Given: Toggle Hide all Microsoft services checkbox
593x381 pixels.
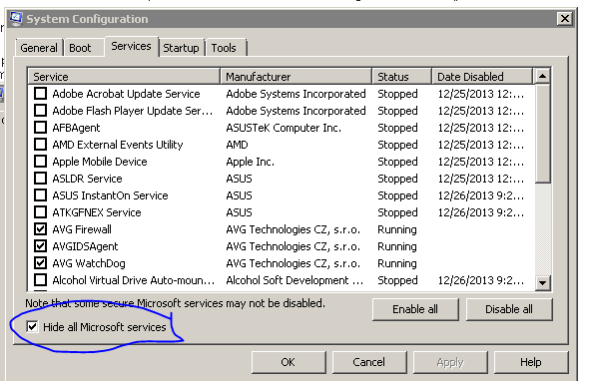Looking at the screenshot, I should coord(33,326).
